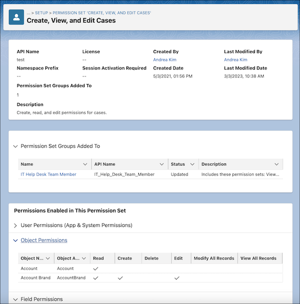This screenshot has height=304, width=300.
Task: Open the Object API Name column dropdown
Action: pyautogui.click(x=84, y=258)
